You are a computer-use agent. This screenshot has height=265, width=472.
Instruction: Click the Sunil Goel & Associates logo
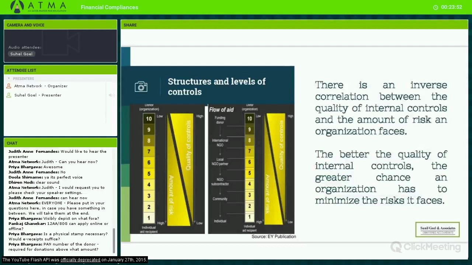click(x=437, y=230)
